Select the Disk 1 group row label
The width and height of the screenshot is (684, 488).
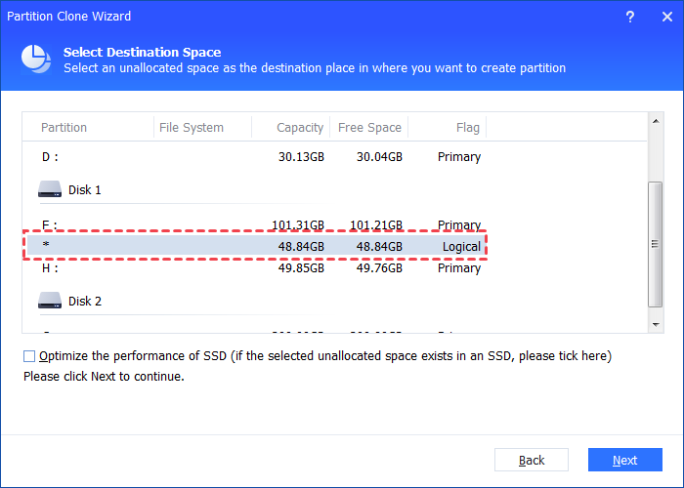click(x=84, y=189)
